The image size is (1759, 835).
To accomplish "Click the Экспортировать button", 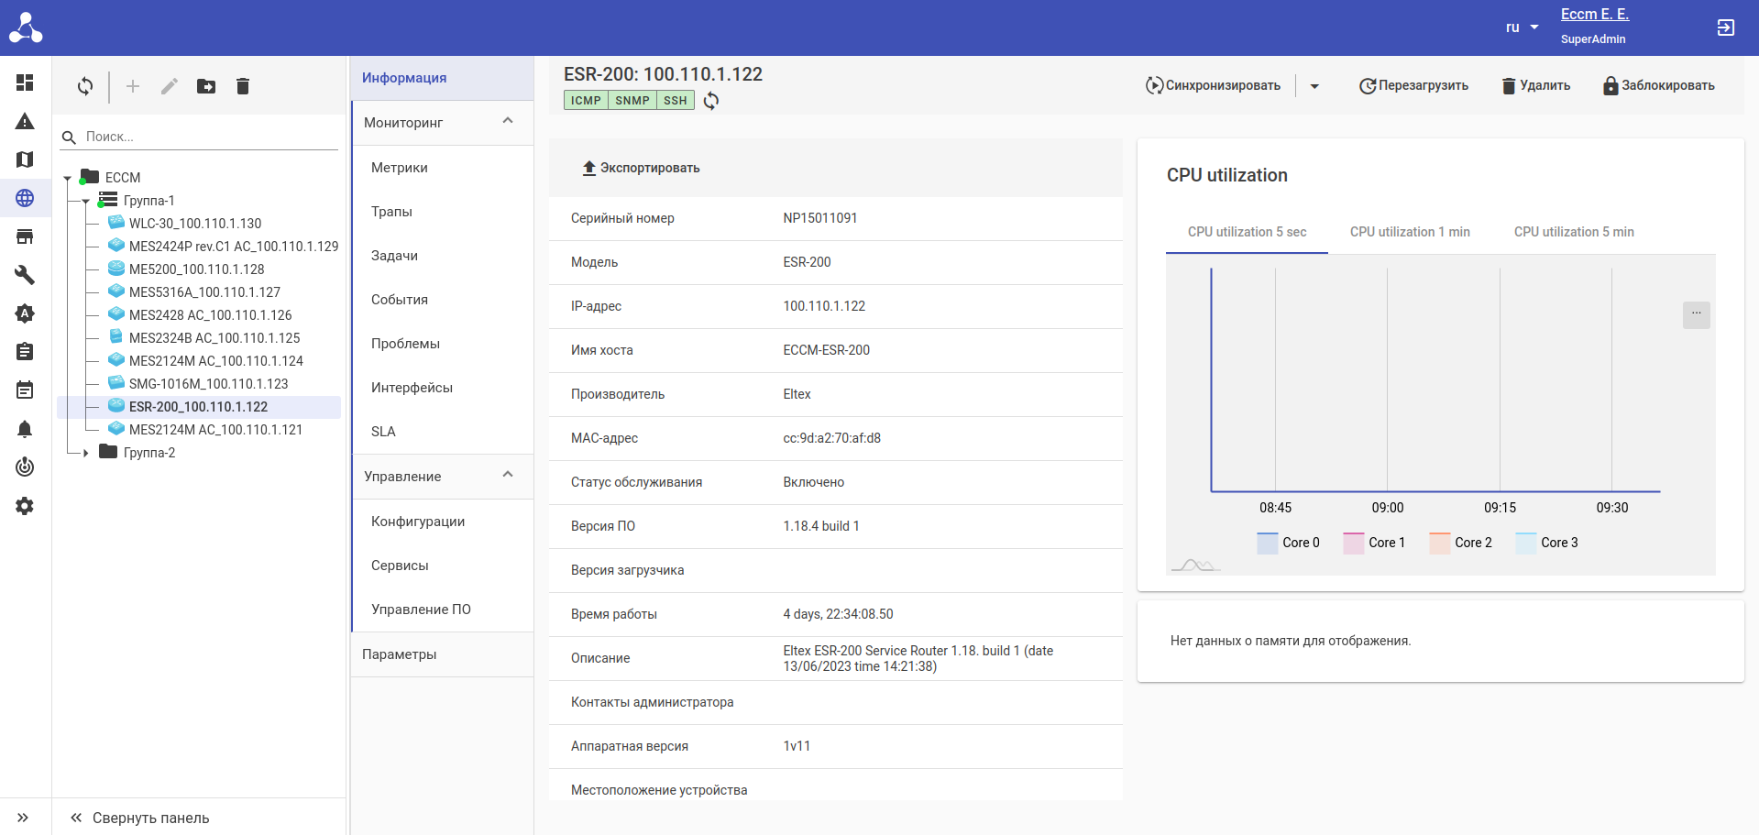I will pos(642,168).
